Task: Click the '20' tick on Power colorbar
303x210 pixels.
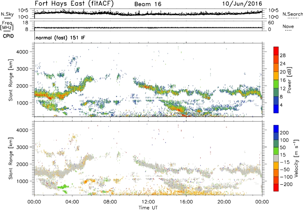Action: point(283,72)
